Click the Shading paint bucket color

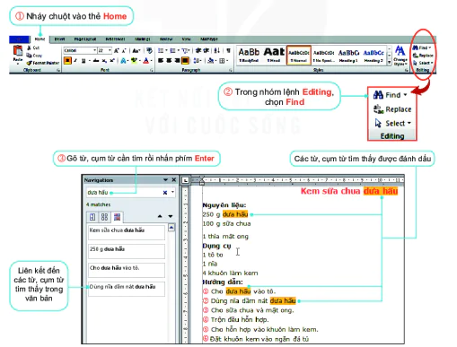210,61
